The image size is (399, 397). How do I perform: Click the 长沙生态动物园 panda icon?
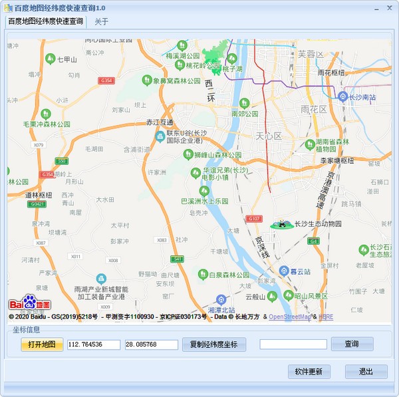click(282, 225)
